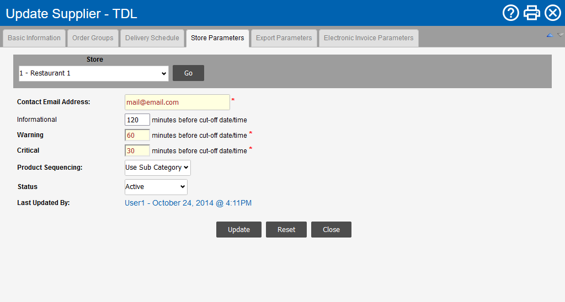Switch to the Basic Information tab
The width and height of the screenshot is (565, 302).
tap(34, 38)
